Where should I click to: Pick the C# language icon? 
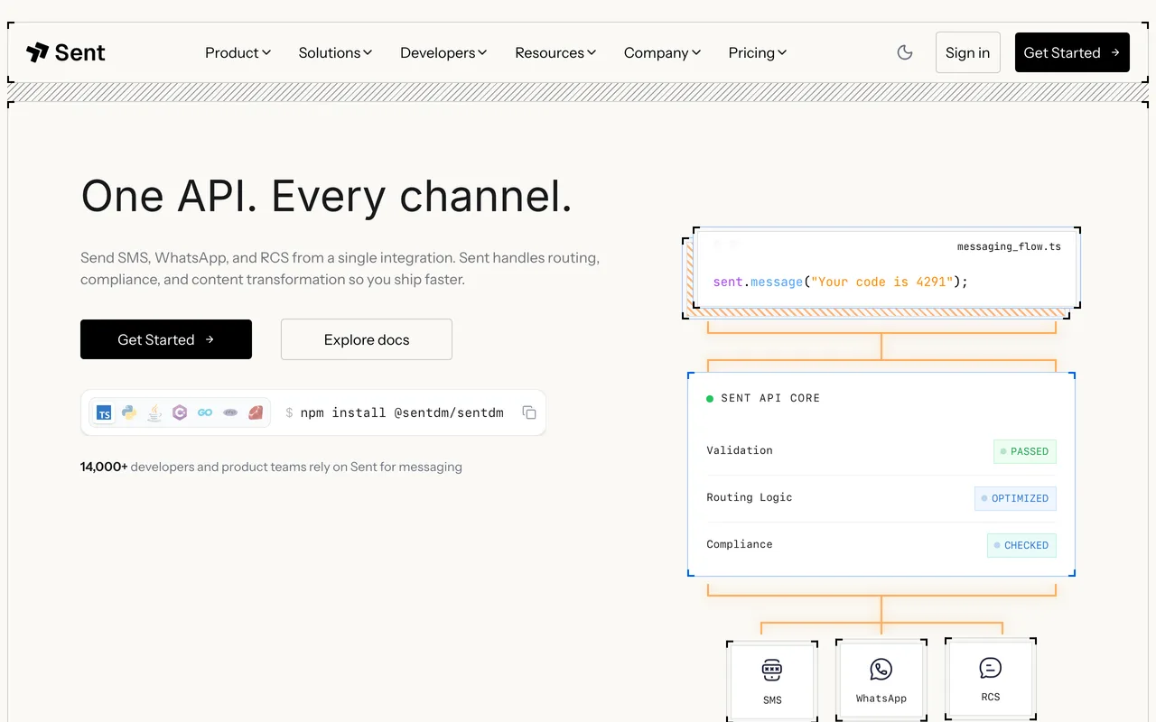click(x=180, y=412)
